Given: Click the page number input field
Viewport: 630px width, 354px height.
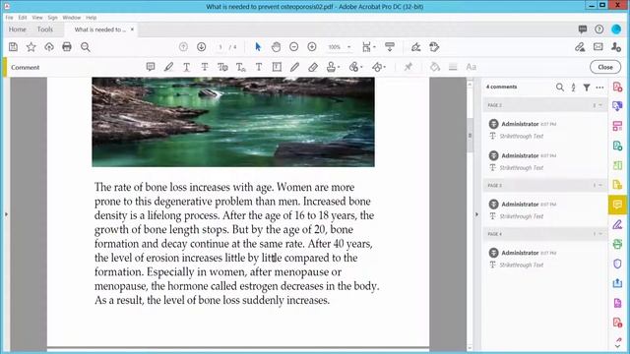Looking at the screenshot, I should 220,47.
